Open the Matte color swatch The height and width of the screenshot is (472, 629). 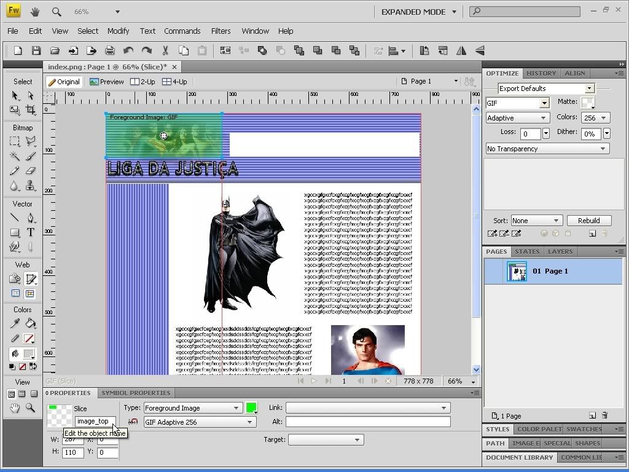[x=588, y=103]
